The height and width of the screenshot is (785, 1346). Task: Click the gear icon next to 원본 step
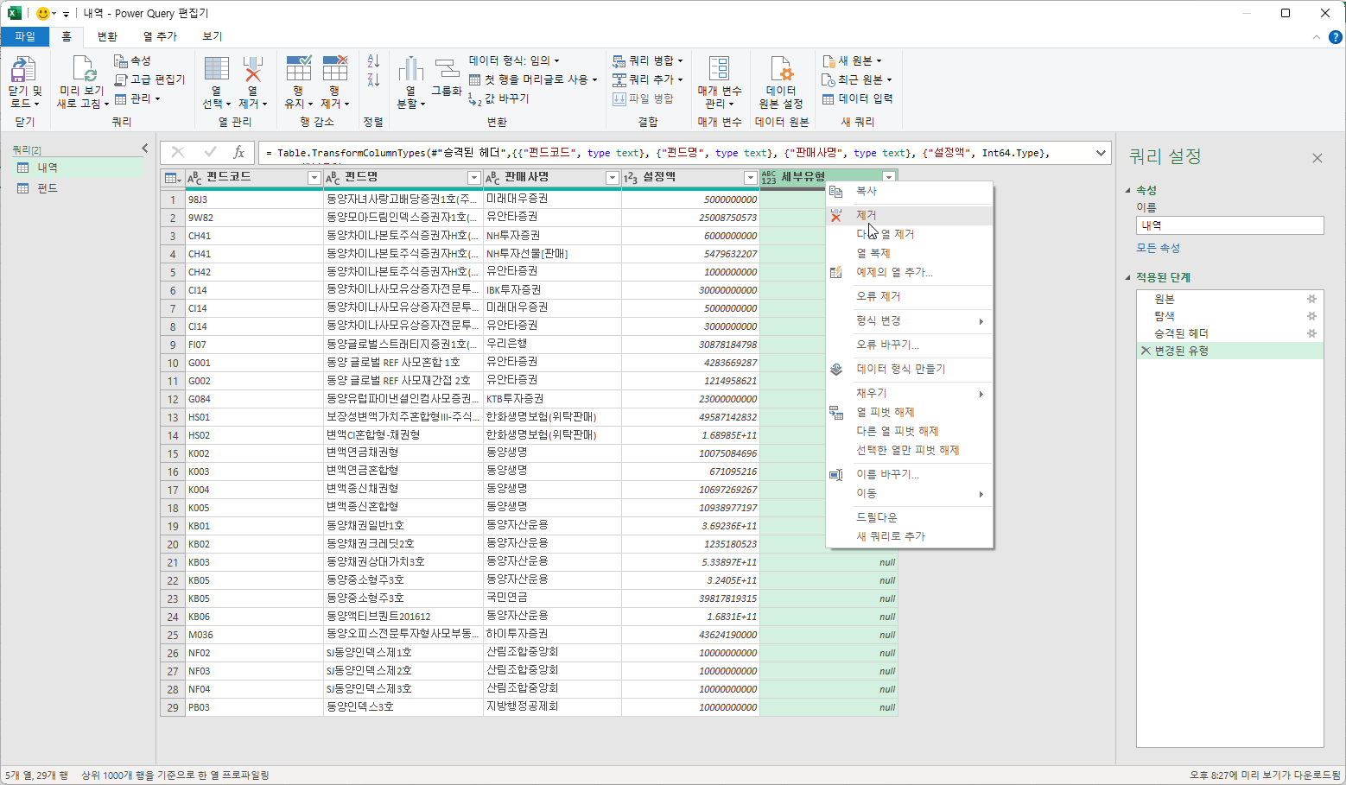coord(1311,299)
